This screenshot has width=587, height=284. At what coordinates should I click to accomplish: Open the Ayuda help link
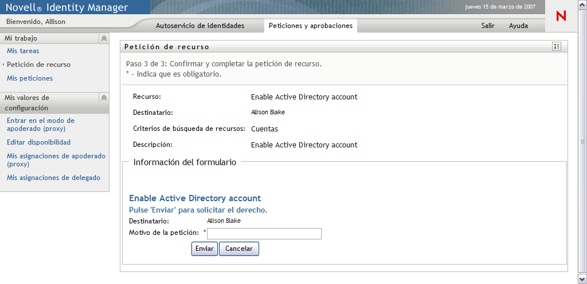coord(518,26)
